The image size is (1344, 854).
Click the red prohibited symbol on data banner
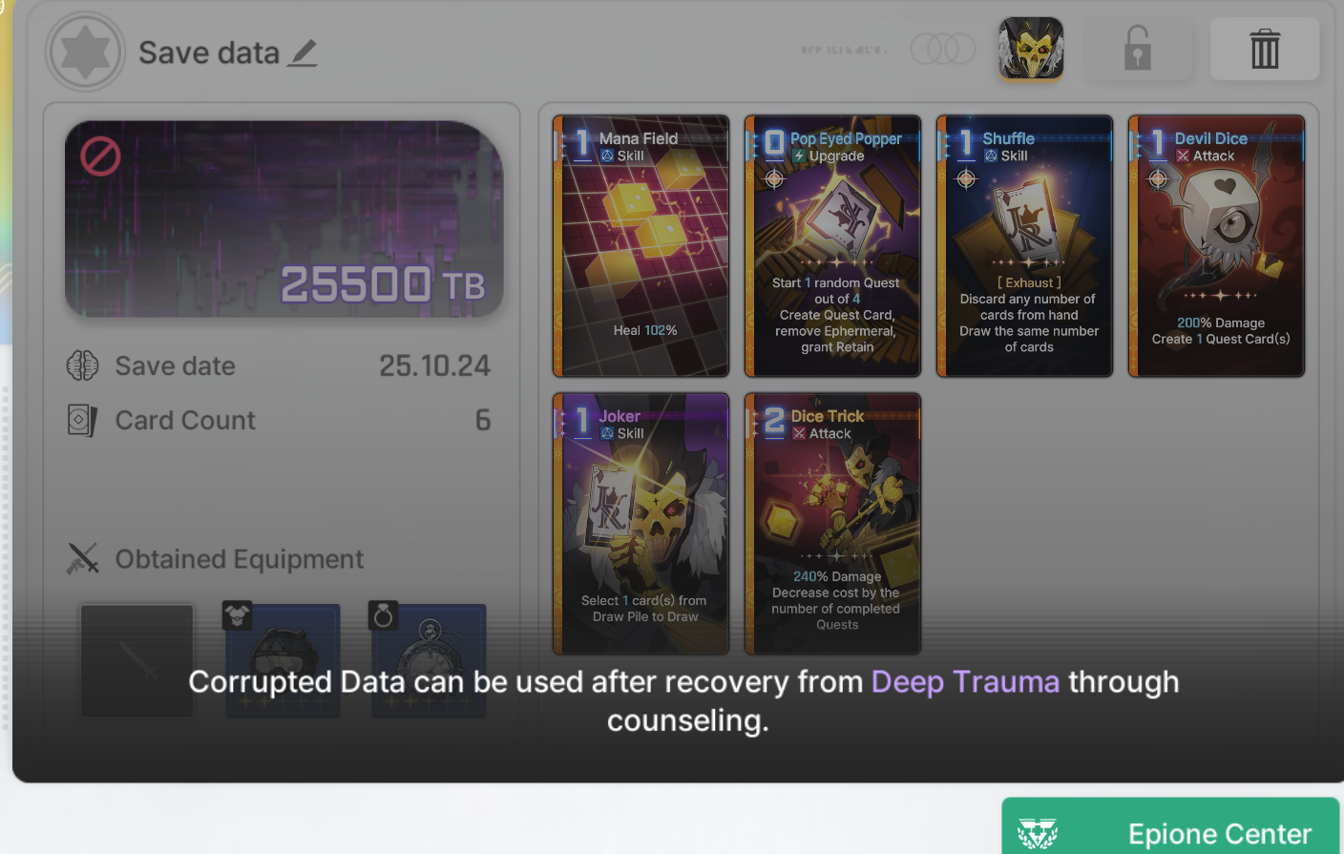coord(100,156)
